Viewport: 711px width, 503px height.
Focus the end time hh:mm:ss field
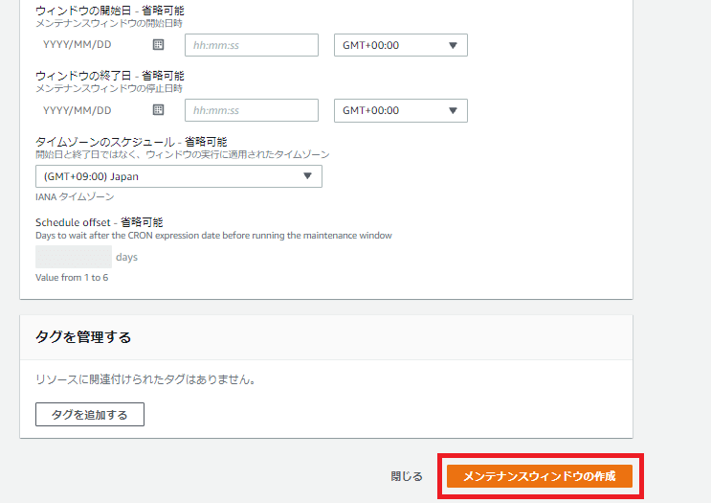coord(252,110)
